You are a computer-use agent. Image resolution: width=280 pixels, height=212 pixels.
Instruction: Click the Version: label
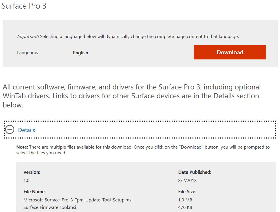(x=32, y=172)
